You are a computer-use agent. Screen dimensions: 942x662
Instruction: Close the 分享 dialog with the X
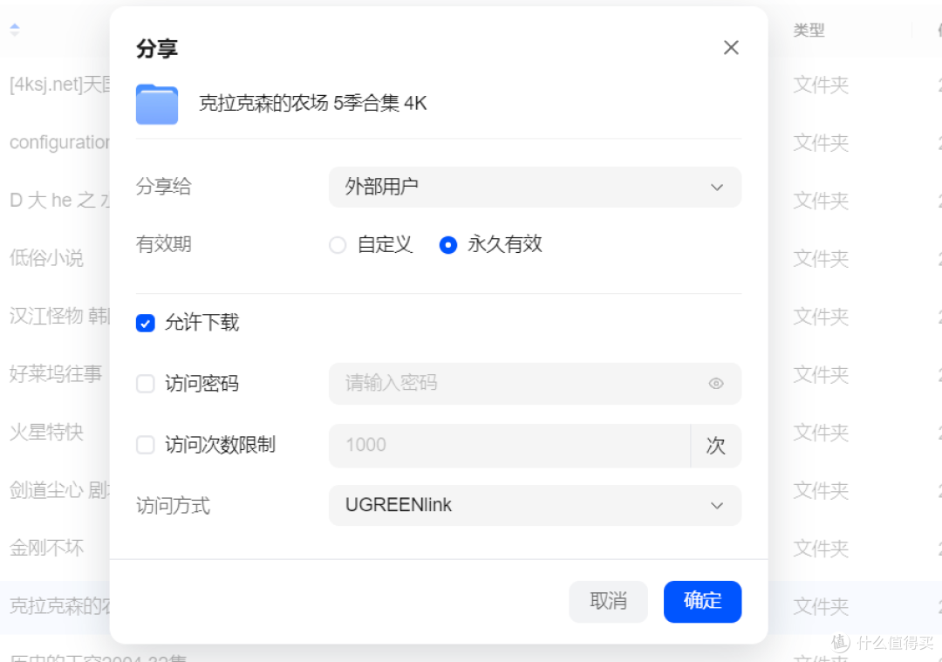(731, 47)
